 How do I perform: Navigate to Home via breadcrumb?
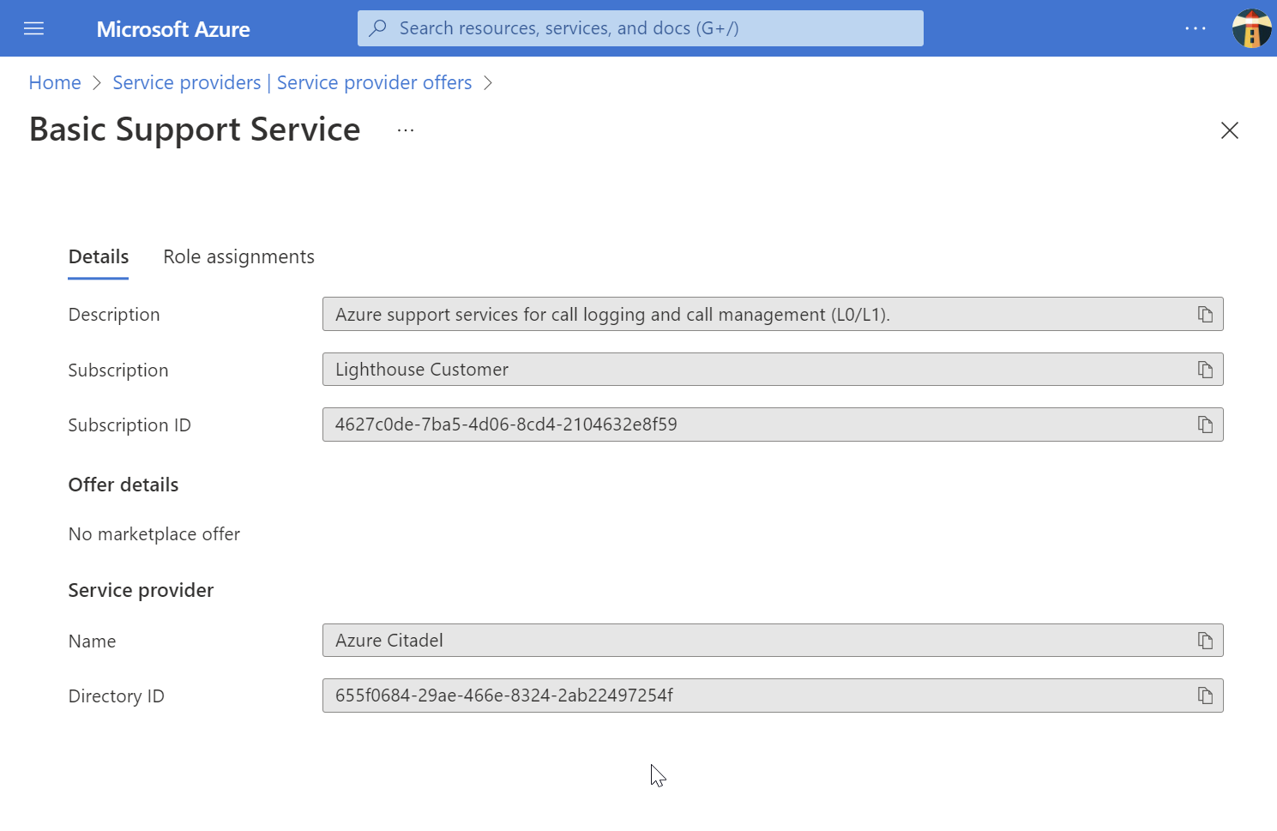[54, 81]
